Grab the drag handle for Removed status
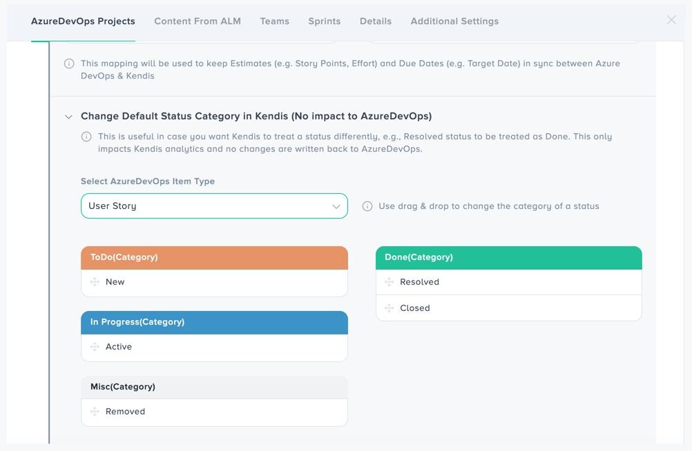The width and height of the screenshot is (692, 451). pos(95,411)
